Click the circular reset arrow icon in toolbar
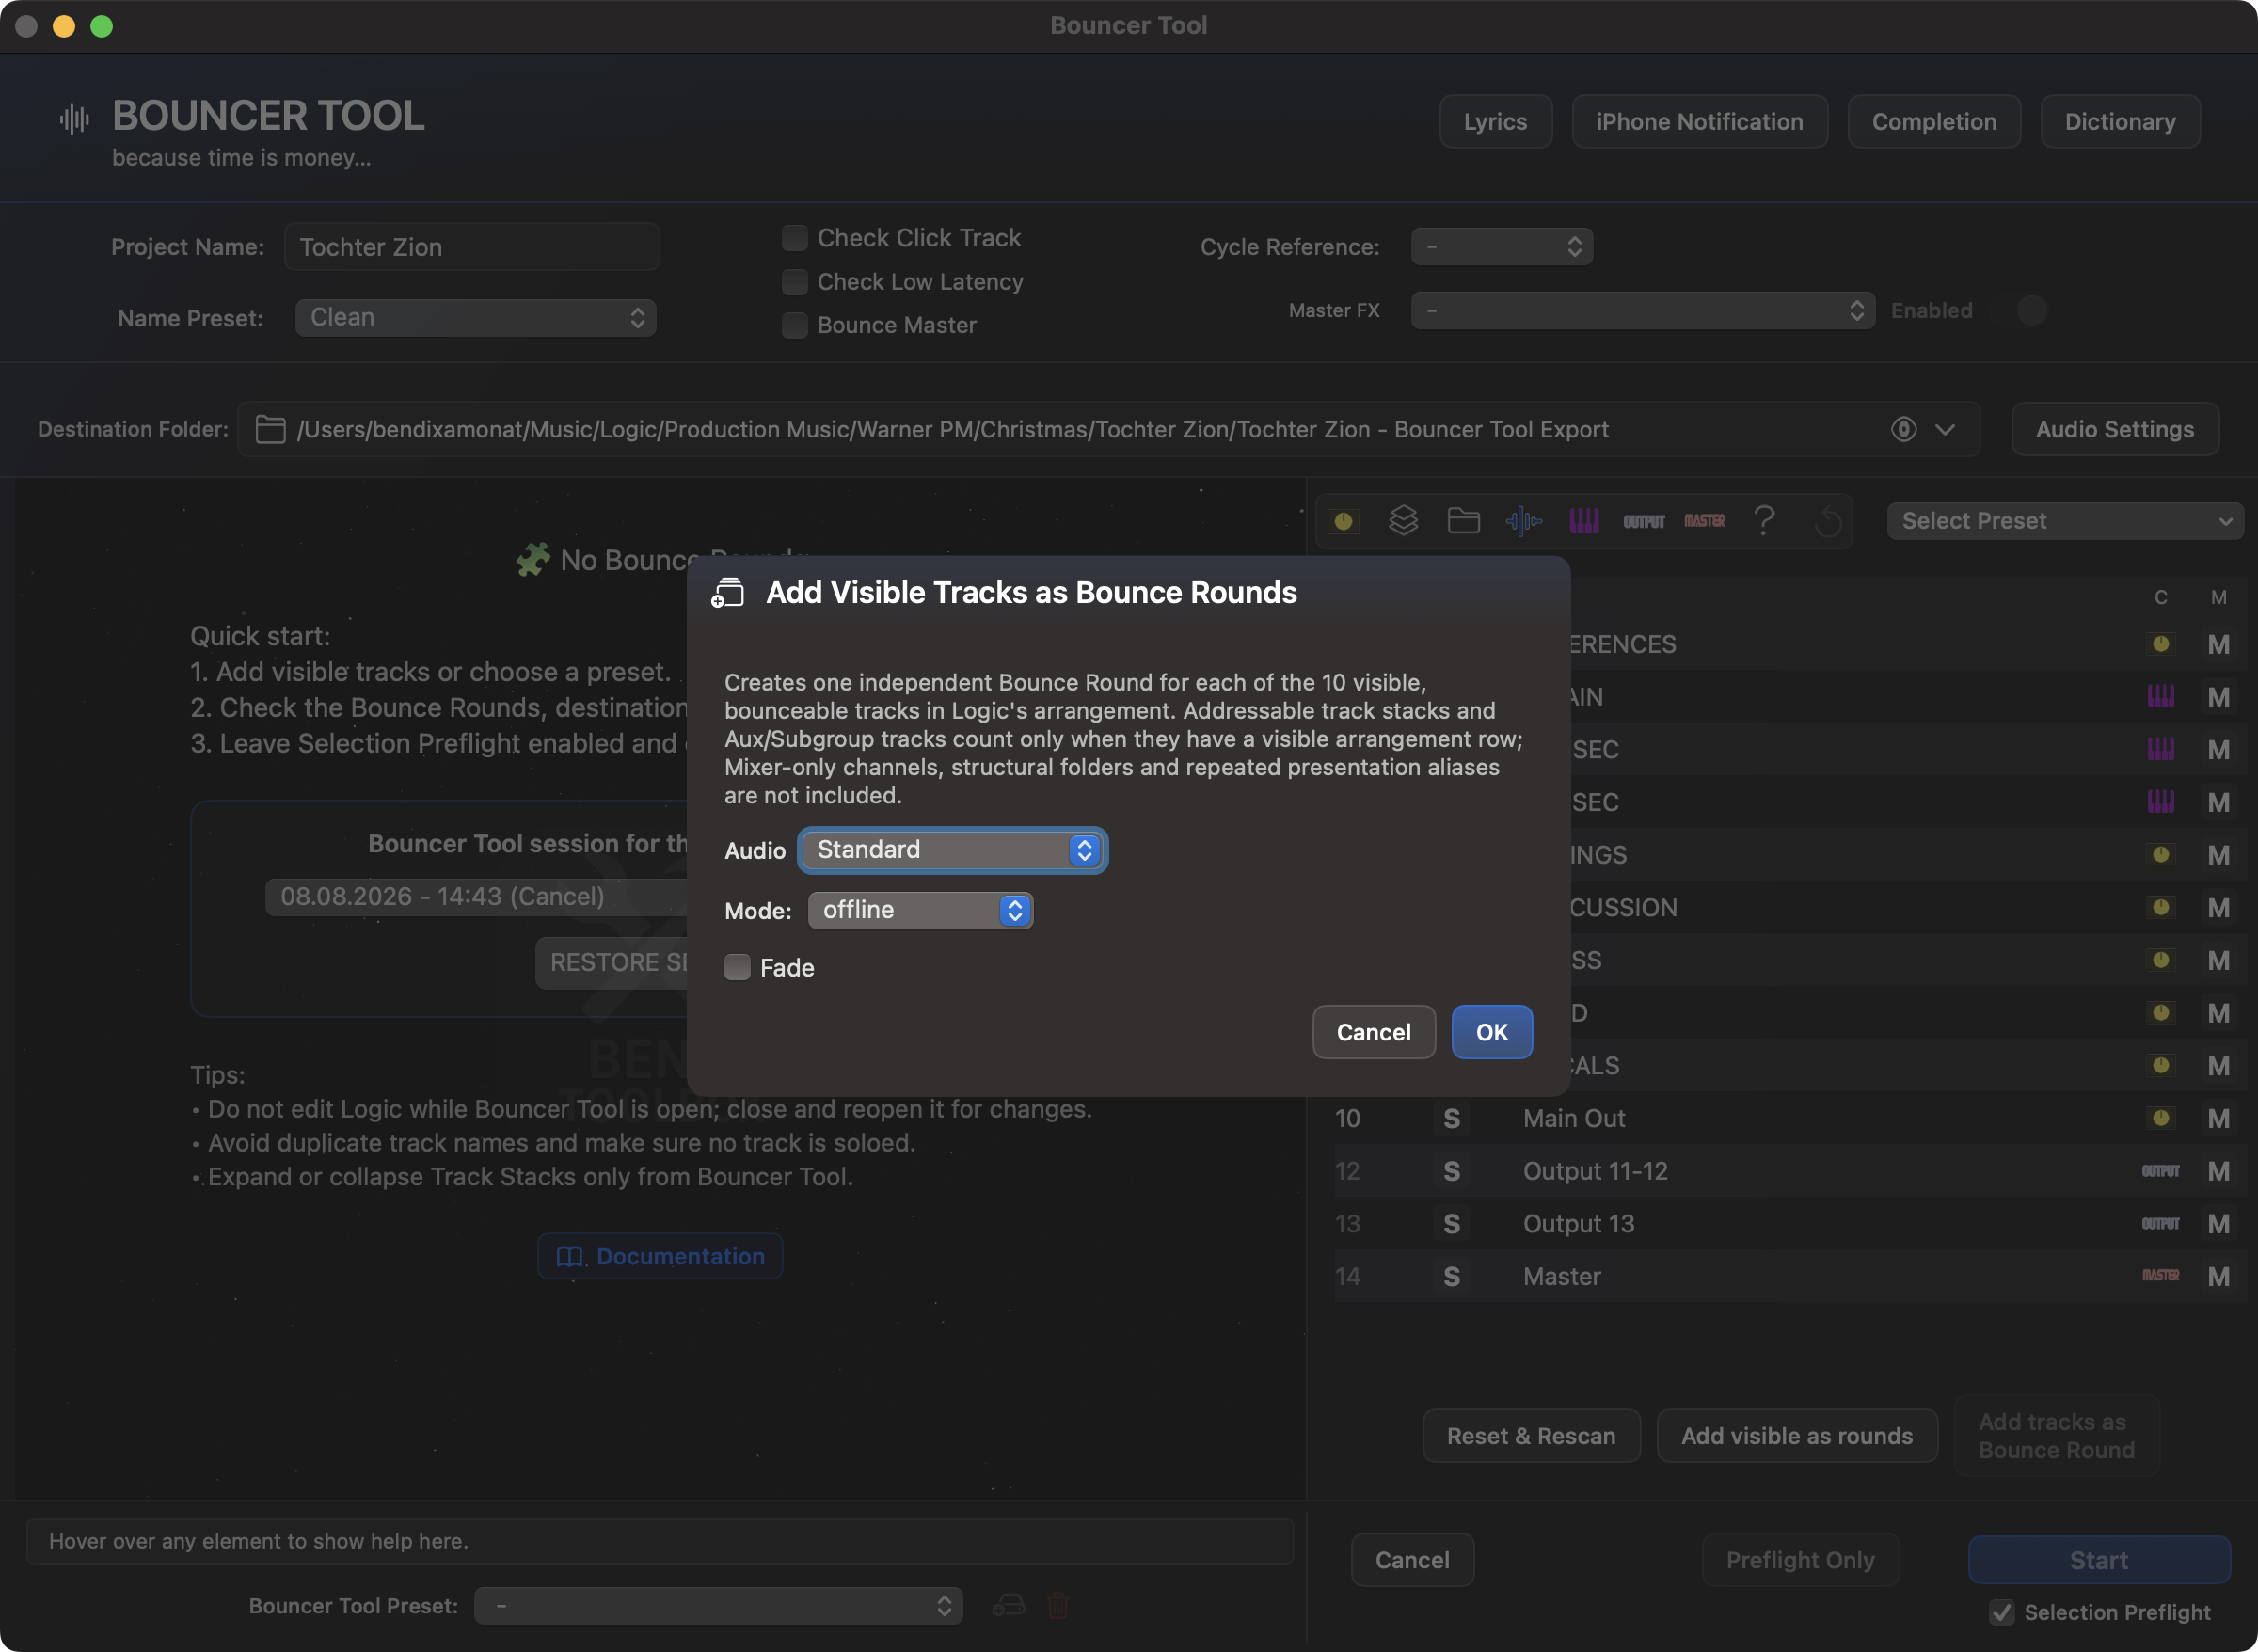The height and width of the screenshot is (1652, 2258). [x=1827, y=521]
